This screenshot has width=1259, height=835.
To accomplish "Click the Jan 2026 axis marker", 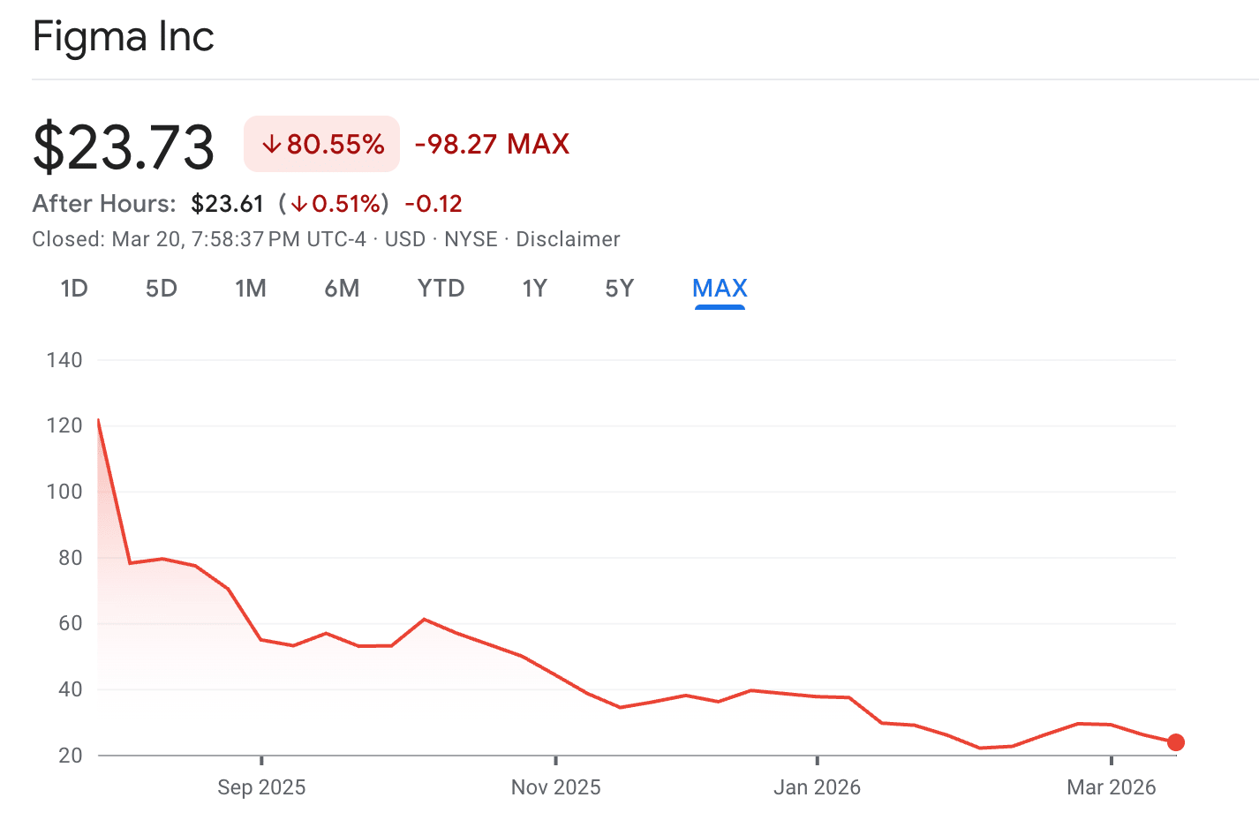I will pos(817,786).
